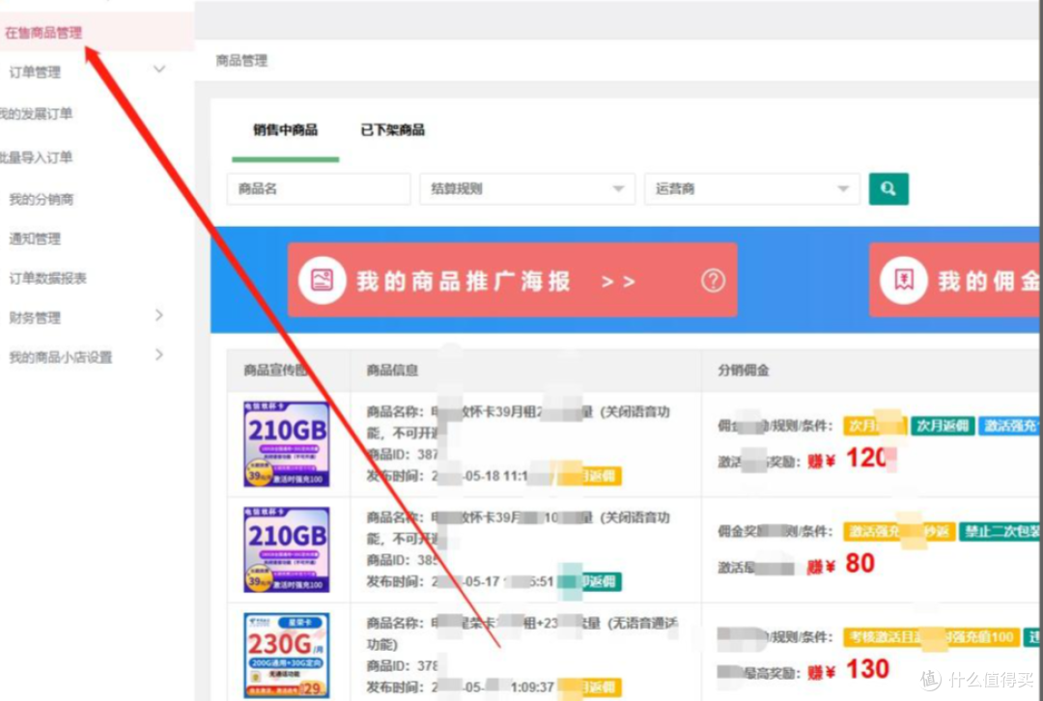Click the question mark help icon

713,281
